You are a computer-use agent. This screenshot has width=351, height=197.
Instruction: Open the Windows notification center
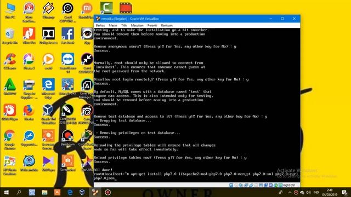(344, 192)
